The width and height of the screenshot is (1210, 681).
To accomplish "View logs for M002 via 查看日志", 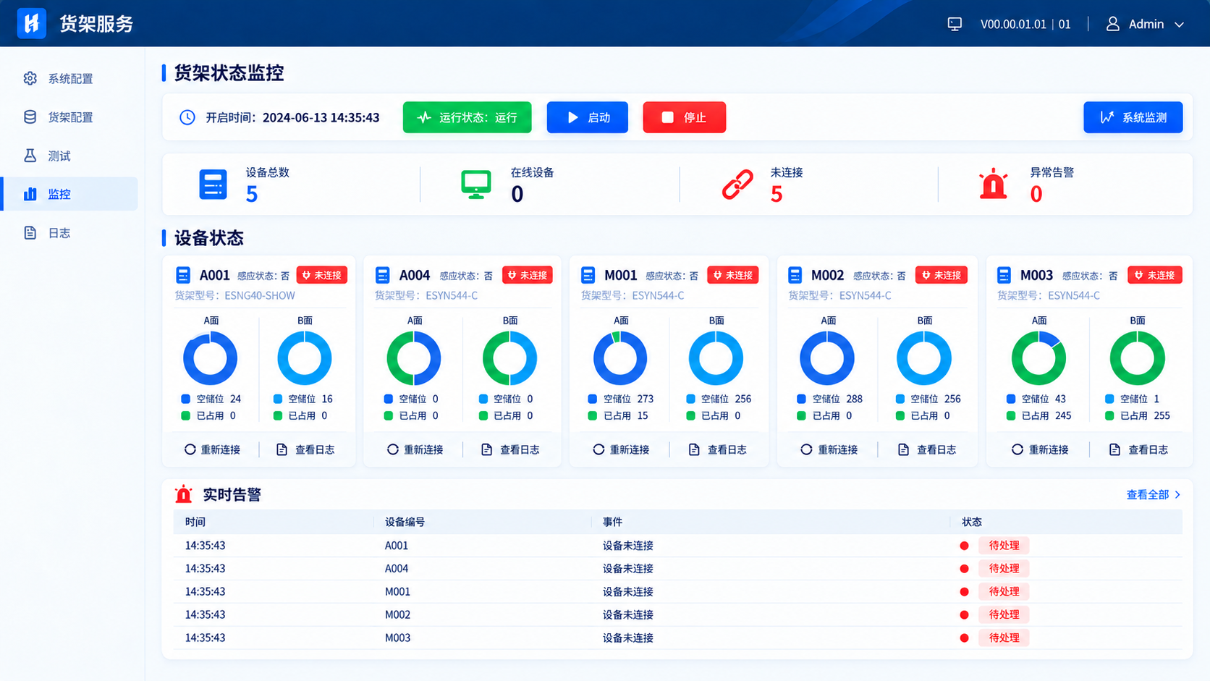I will click(x=927, y=449).
